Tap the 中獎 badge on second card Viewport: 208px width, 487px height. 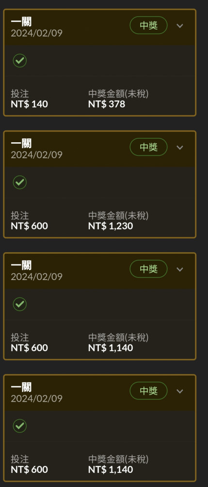149,147
